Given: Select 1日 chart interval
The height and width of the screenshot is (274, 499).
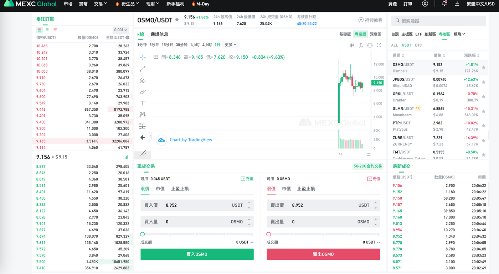Looking at the screenshot, I should click(x=217, y=45).
